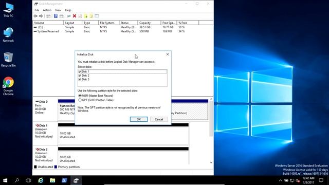Close the Initialize Disk dialog
This screenshot has height=185, width=329.
coord(168,54)
